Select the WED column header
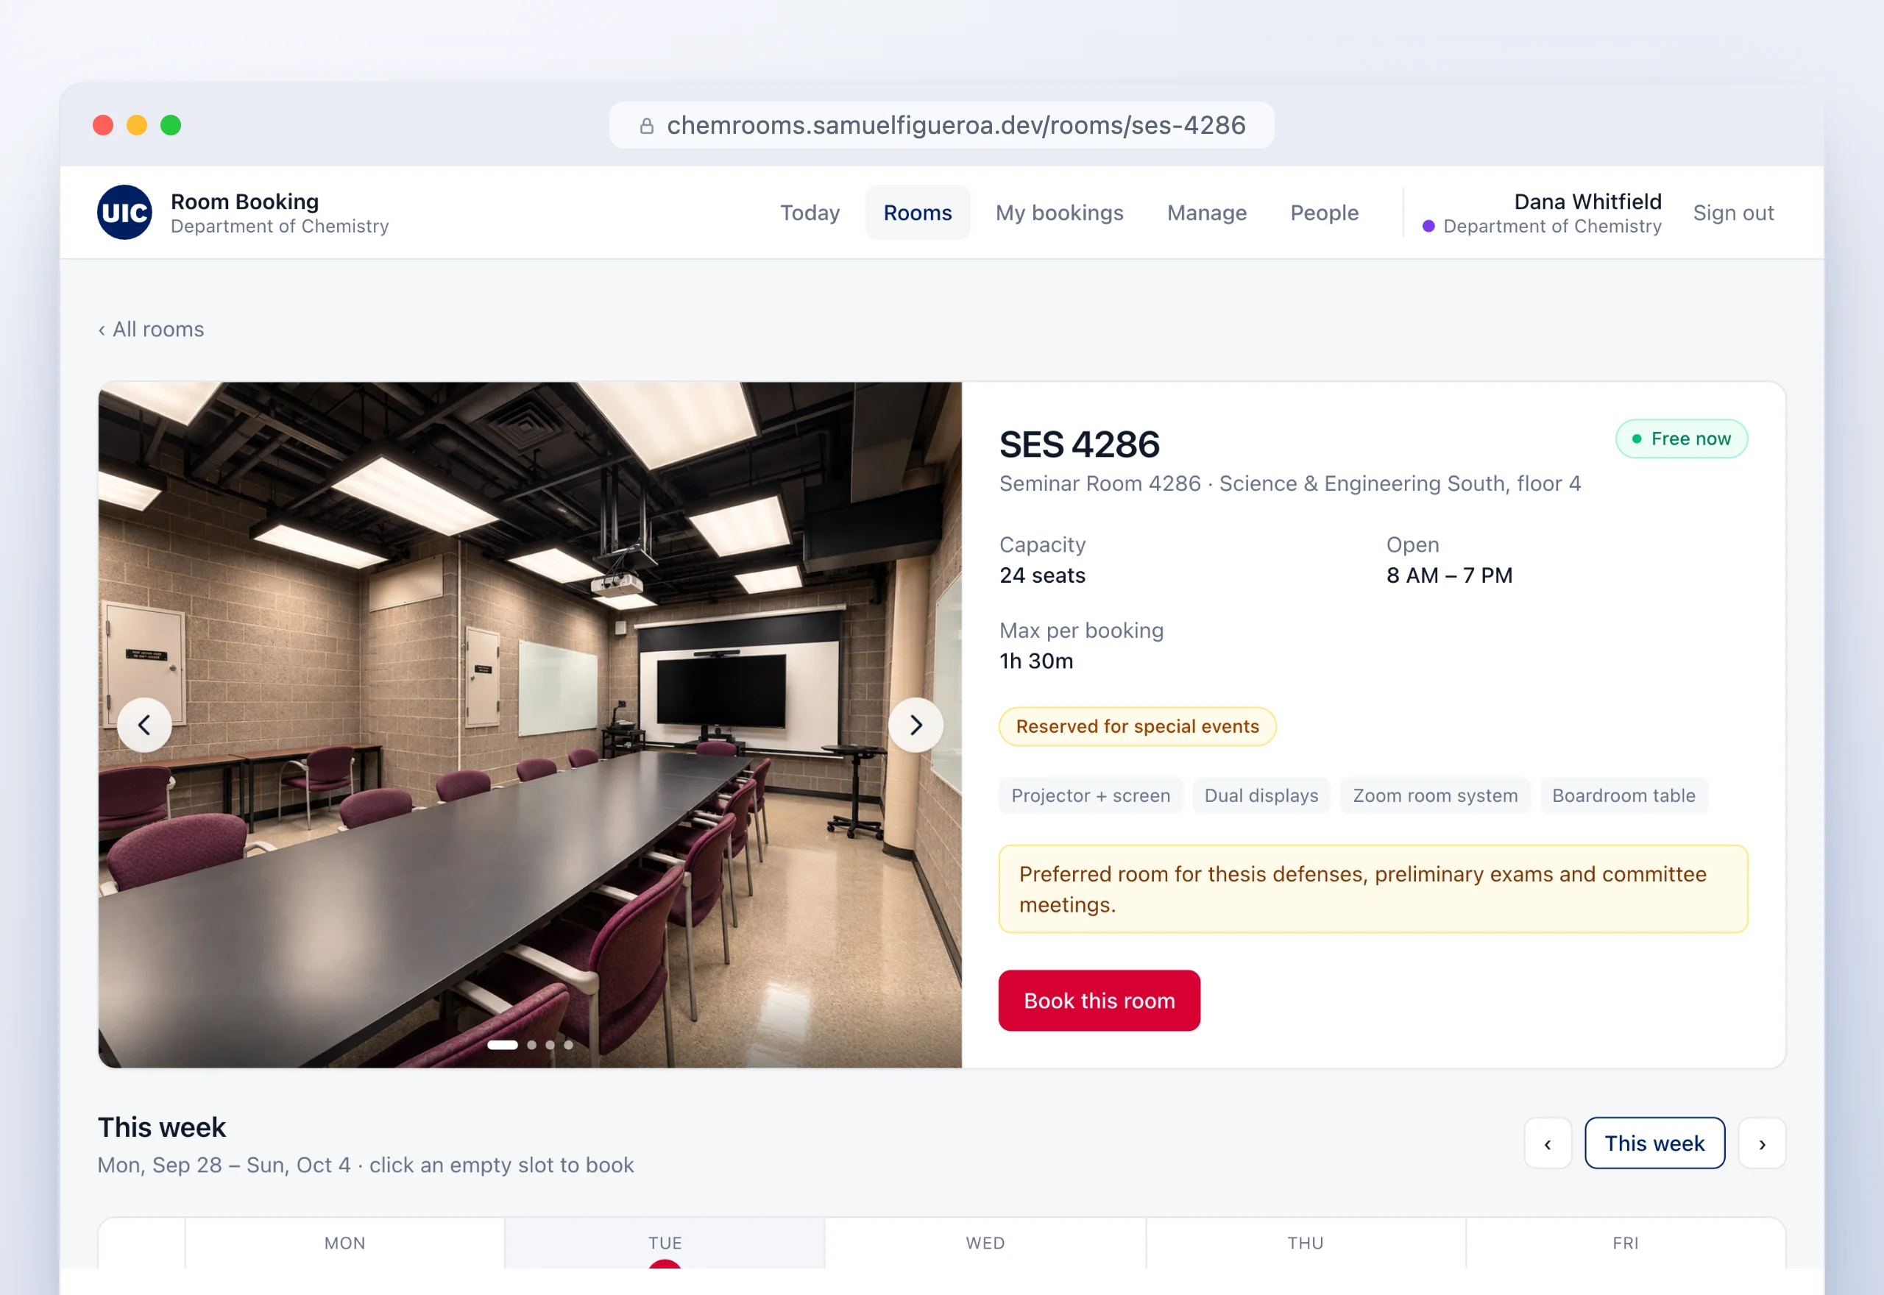This screenshot has height=1295, width=1884. (985, 1243)
